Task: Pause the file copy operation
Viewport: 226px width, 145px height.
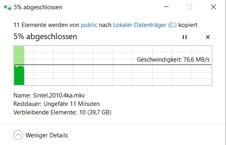Action: tap(185, 37)
